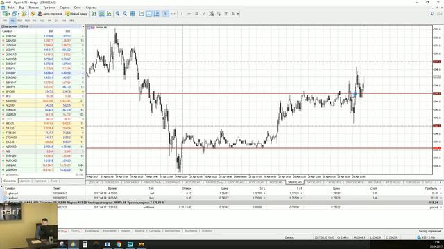Image resolution: width=444 pixels, height=249 pixels.
Task: Open the Журнал tab in Toolbox
Action: (207, 231)
